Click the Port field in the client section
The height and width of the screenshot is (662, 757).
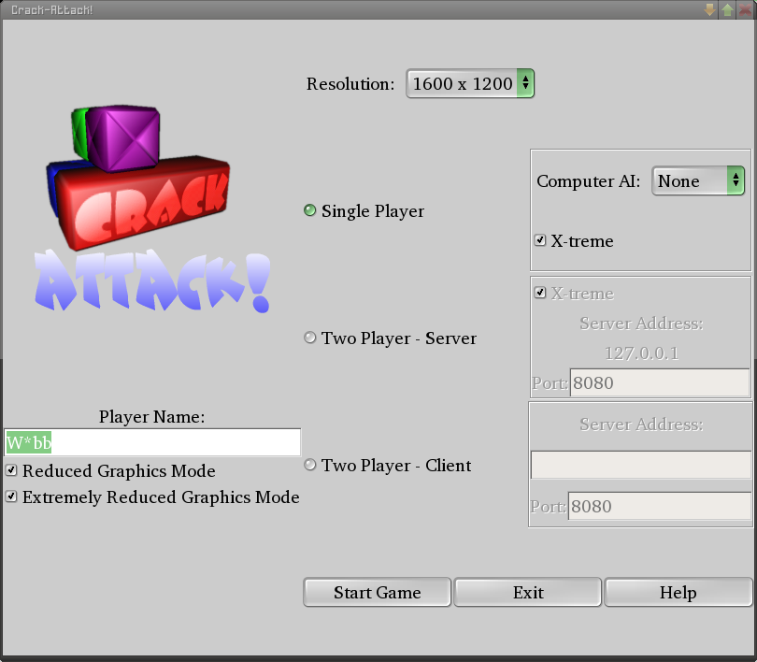click(659, 507)
